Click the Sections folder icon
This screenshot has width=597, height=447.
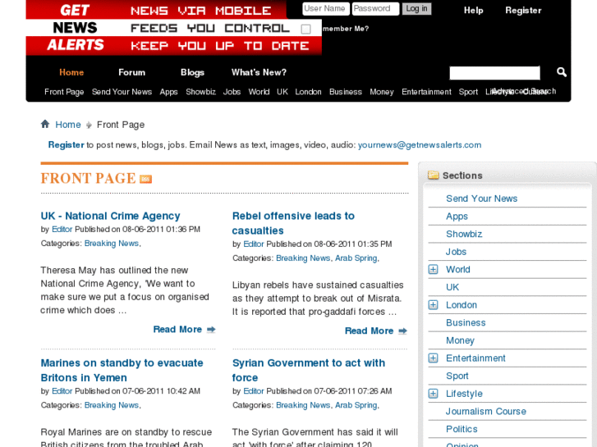tap(434, 175)
